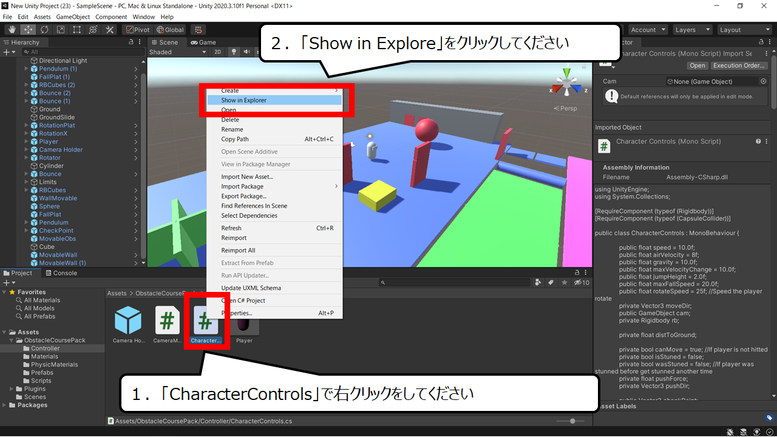Click Search by Label icon in Project panel
Image resolution: width=777 pixels, height=437 pixels.
tap(551, 283)
